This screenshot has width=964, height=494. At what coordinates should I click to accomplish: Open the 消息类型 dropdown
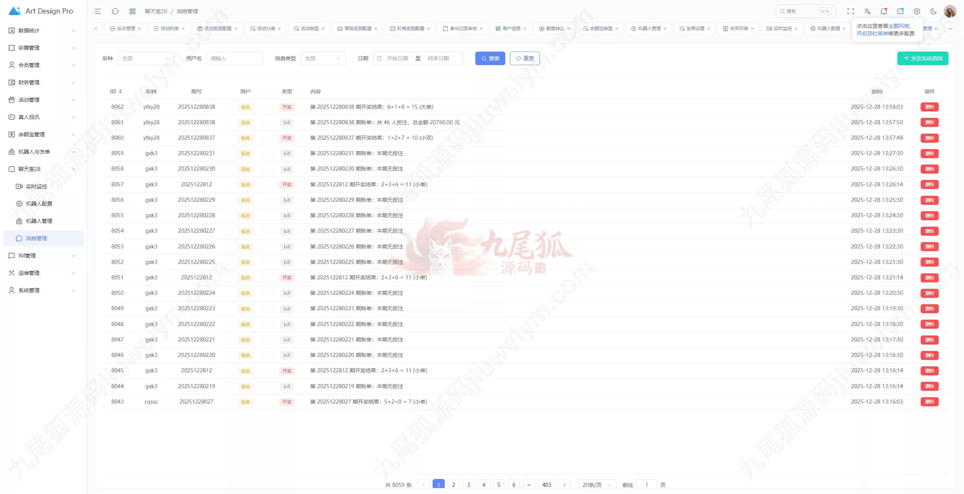pyautogui.click(x=323, y=58)
